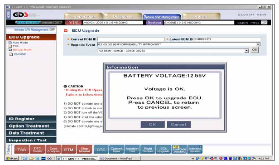Click OK in the Information dialog
The height and width of the screenshot is (165, 279).
[153, 124]
